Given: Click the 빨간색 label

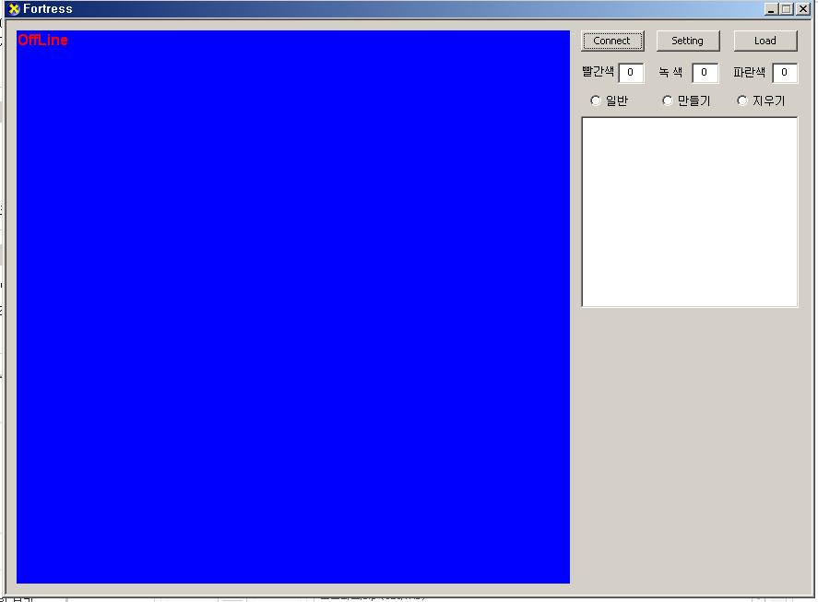Looking at the screenshot, I should 598,72.
